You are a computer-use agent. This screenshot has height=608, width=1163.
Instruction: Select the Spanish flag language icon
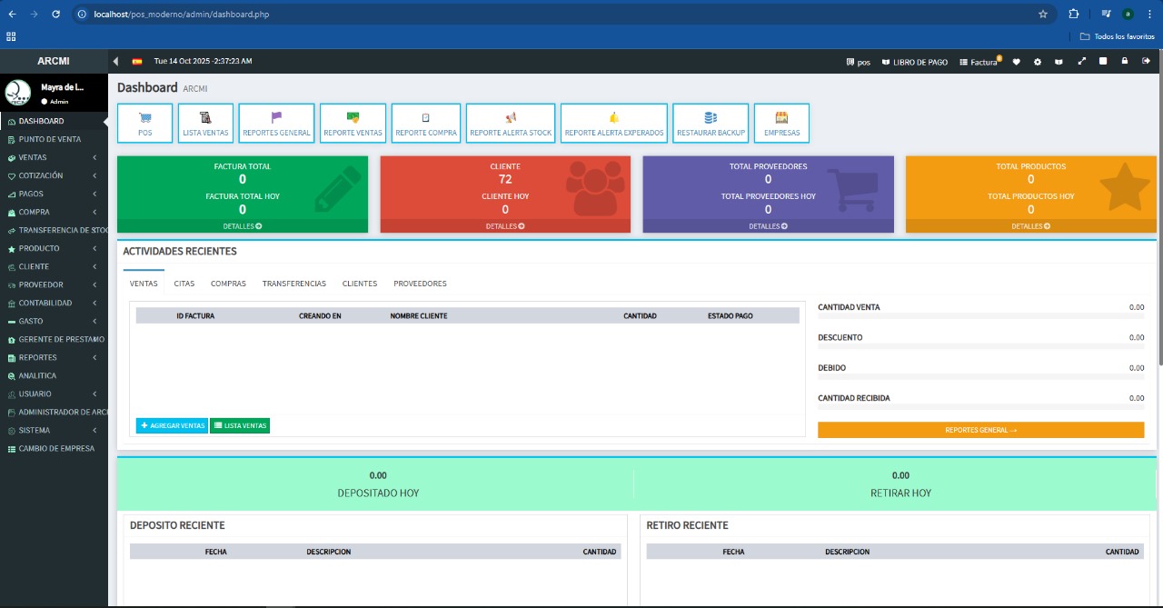pyautogui.click(x=137, y=62)
